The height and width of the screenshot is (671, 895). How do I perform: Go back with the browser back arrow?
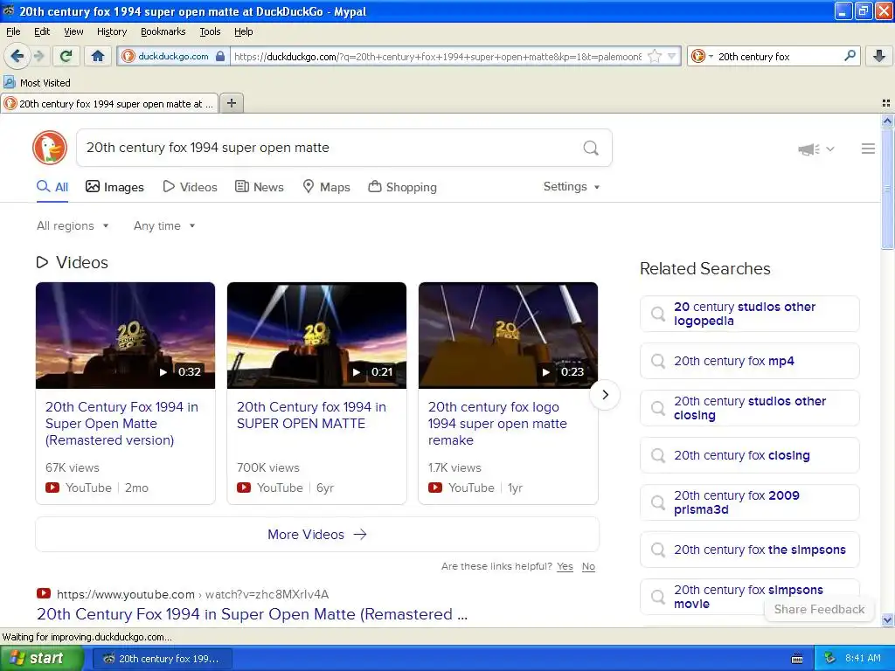point(17,56)
